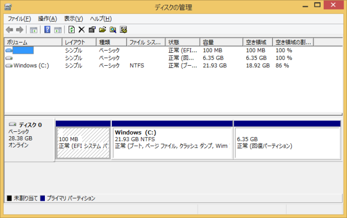Sort by the 状態 column header

[x=183, y=42]
